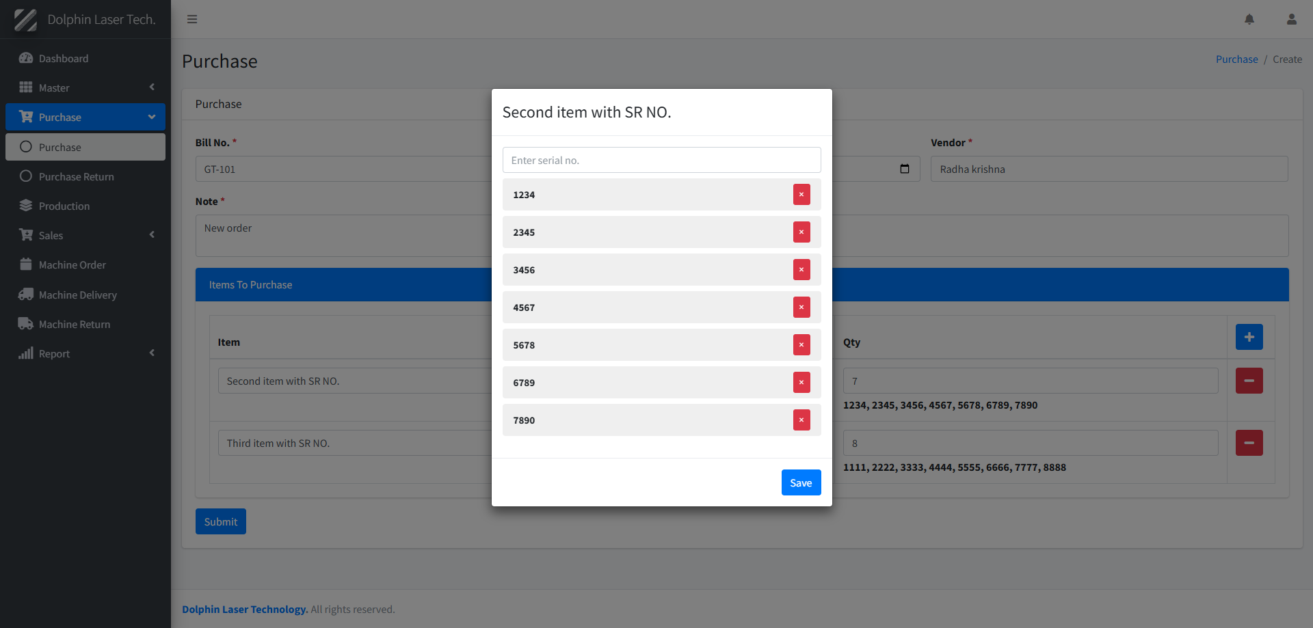
Task: Click the Machine Order icon
Action: tap(26, 264)
